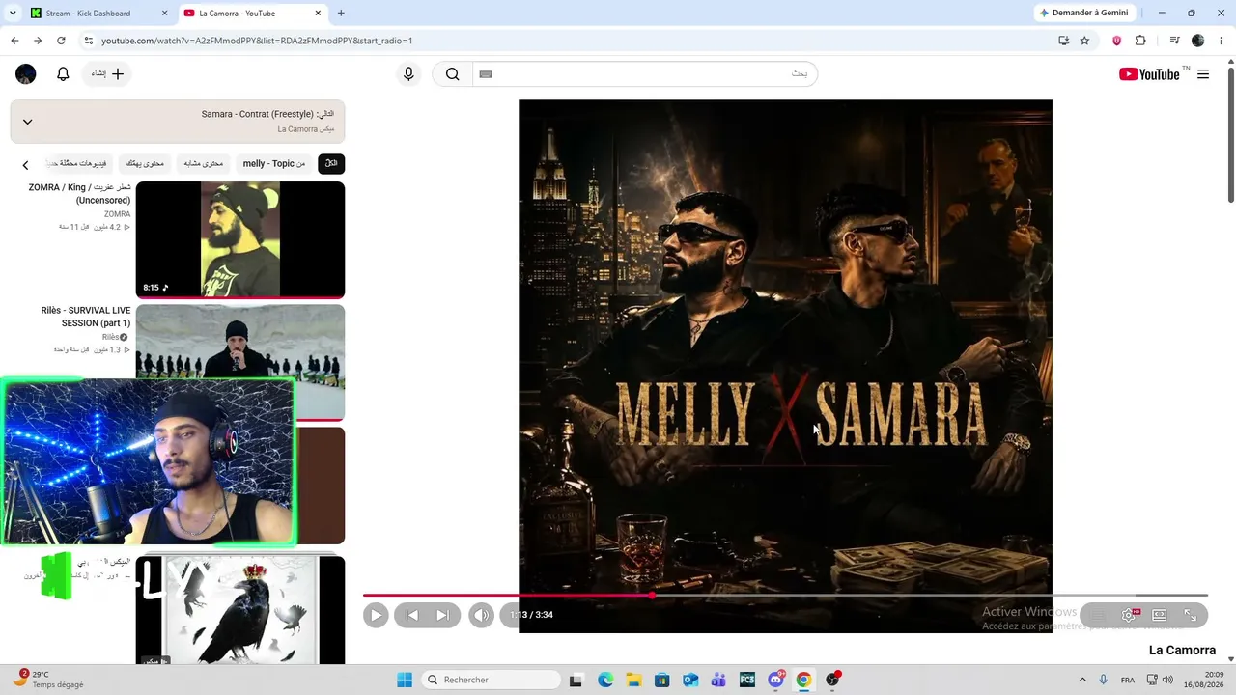Open Chrome profile avatar
The image size is (1236, 695).
[x=1198, y=41]
